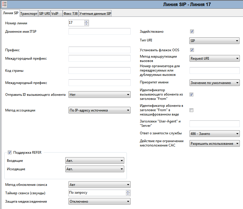Screen dimensions: 243x209
Task: Click into the Код страны field
Action: point(99,71)
